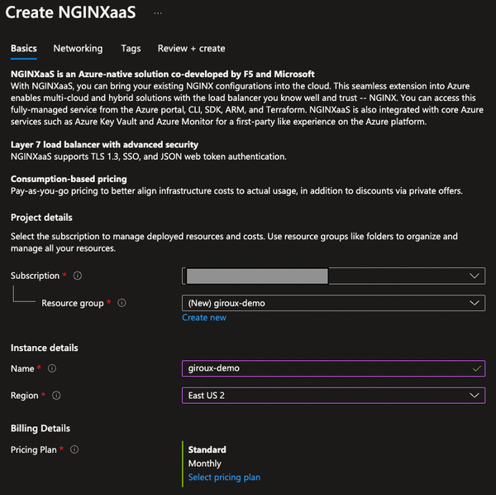Click the Create NGINXaaS page title

pyautogui.click(x=71, y=13)
